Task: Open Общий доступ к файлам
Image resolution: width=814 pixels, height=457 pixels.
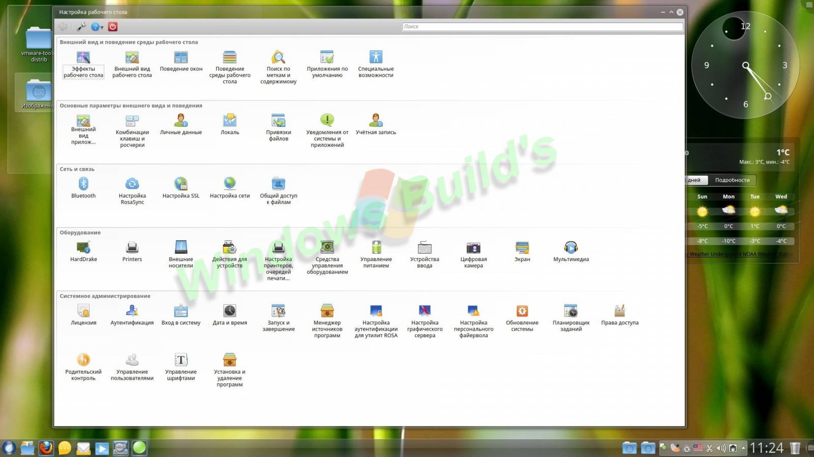Action: click(x=278, y=191)
